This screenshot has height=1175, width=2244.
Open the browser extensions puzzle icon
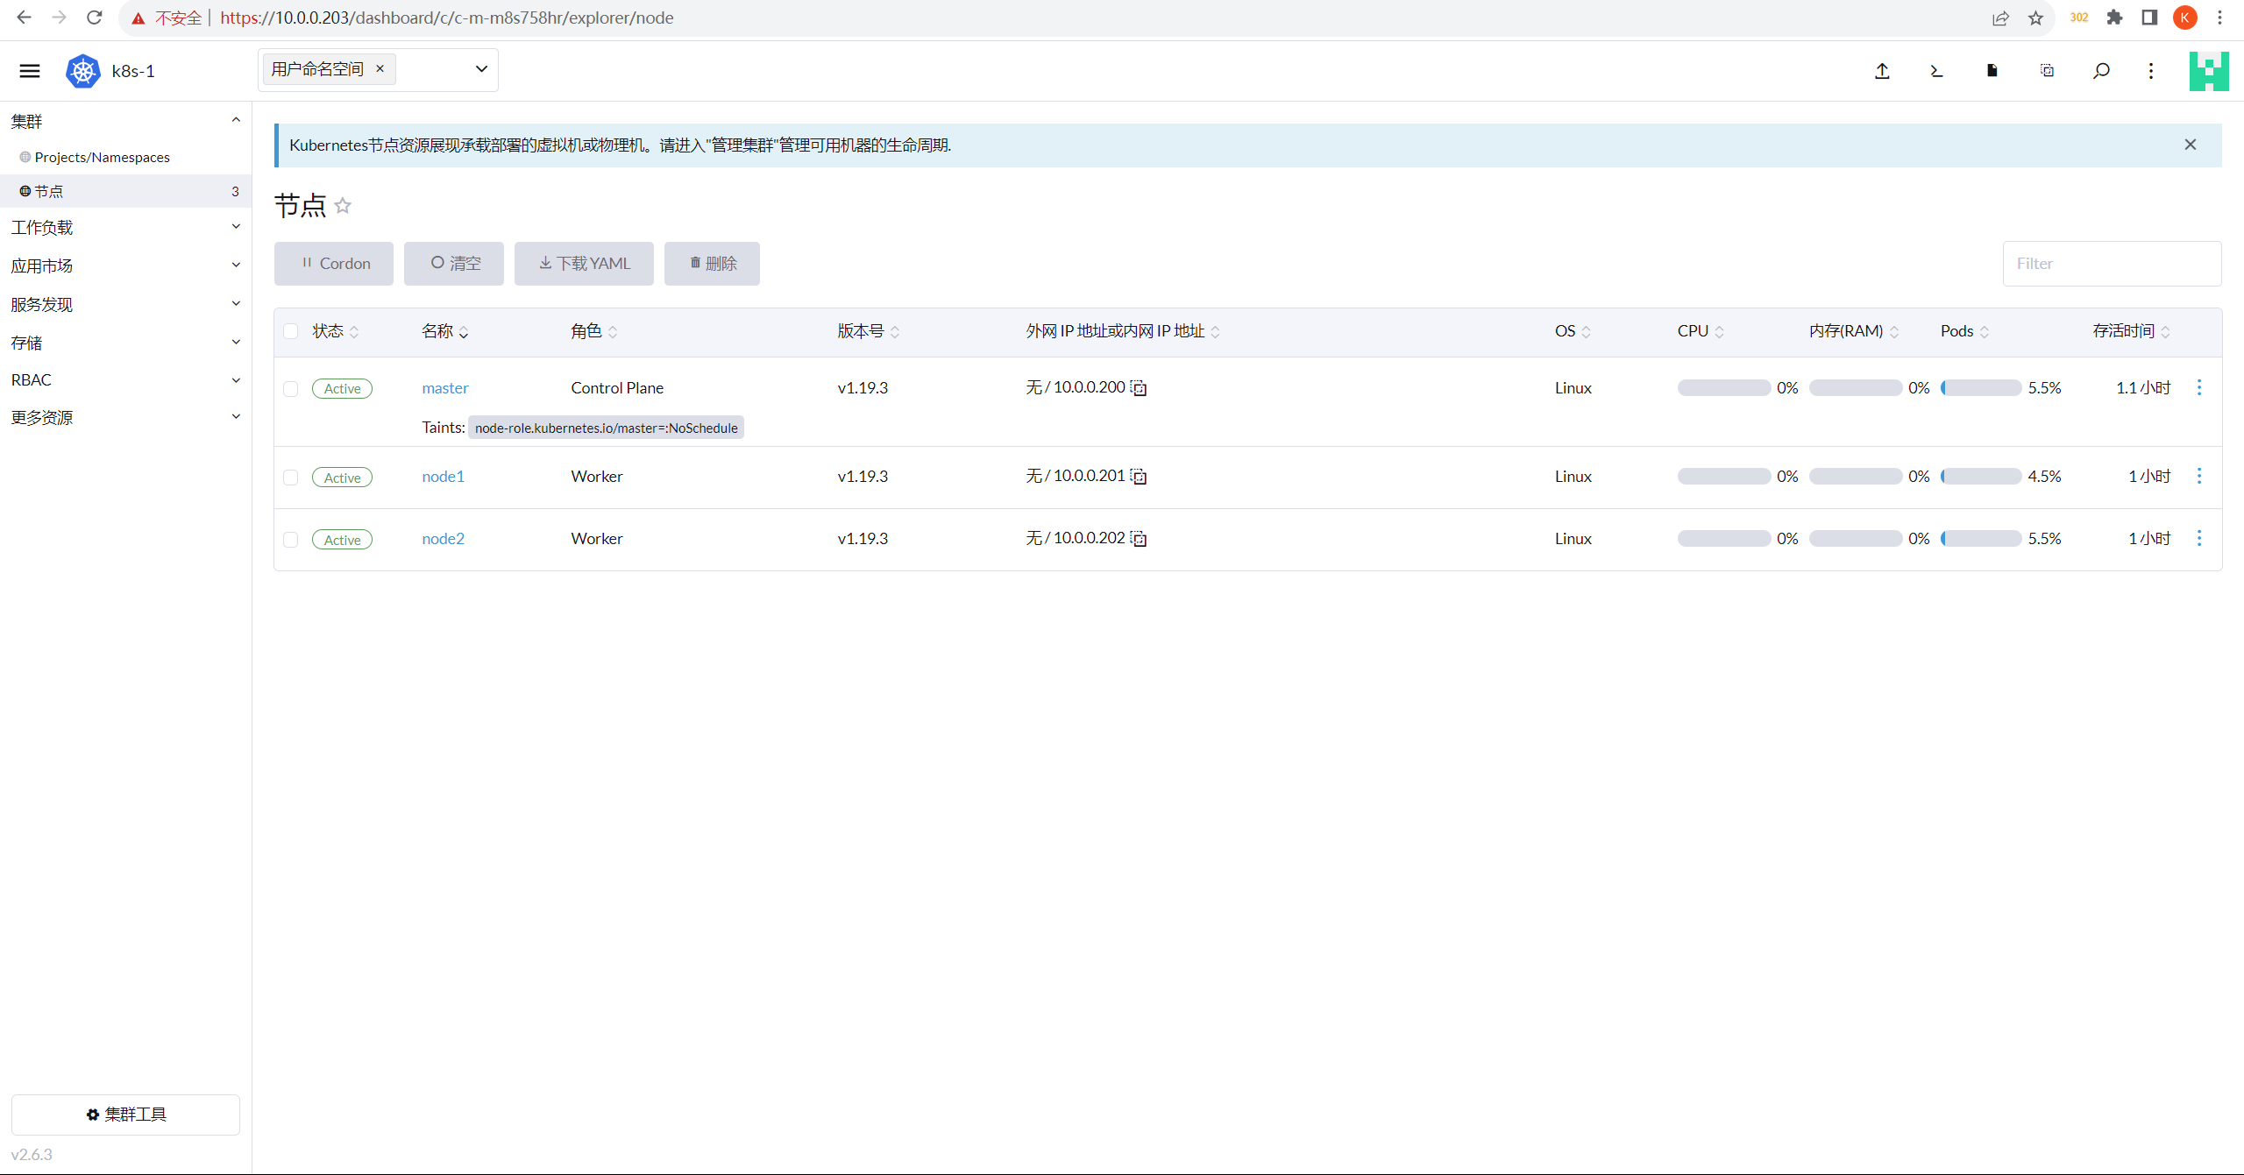tap(2114, 18)
